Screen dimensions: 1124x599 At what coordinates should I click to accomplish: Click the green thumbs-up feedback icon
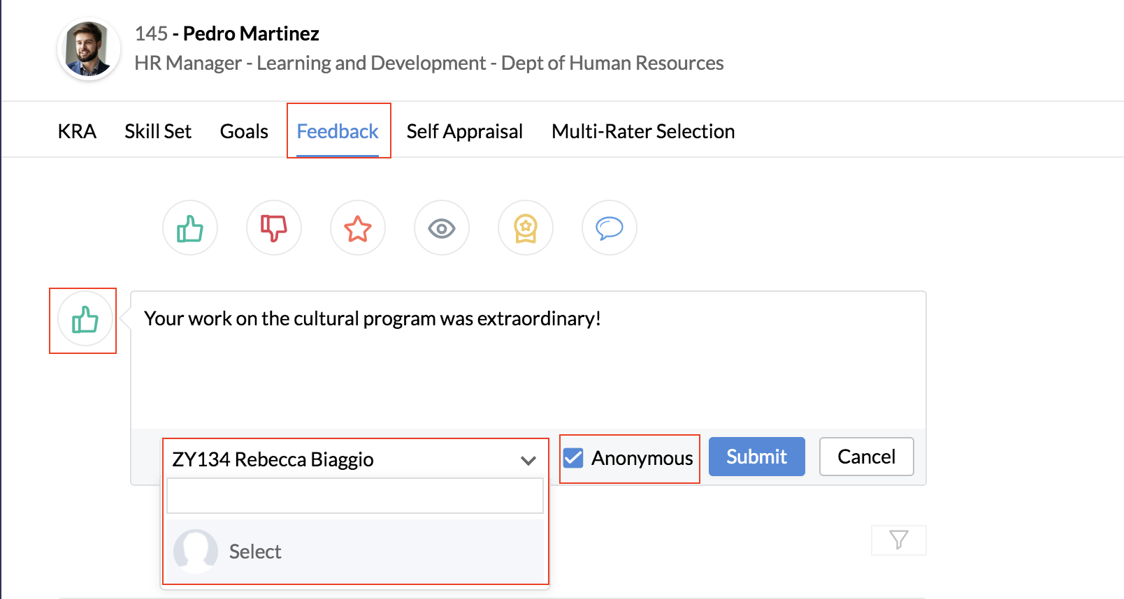click(x=190, y=228)
